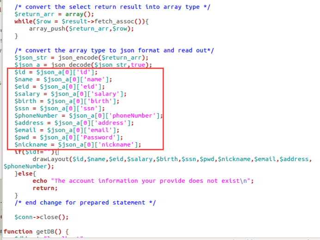Click the comment 'convert the select return result into array type'

pos(112,7)
